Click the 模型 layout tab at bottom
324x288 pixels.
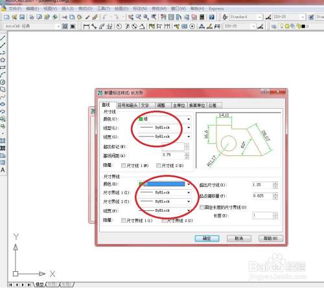(x=40, y=285)
